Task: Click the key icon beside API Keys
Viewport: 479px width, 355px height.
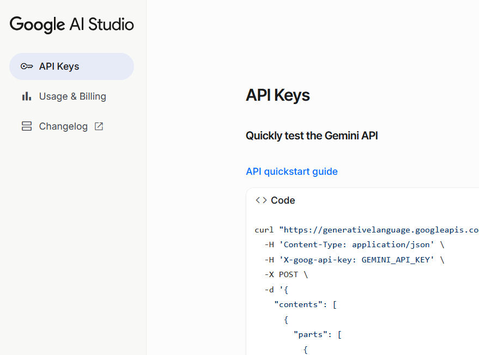Action: [x=27, y=66]
